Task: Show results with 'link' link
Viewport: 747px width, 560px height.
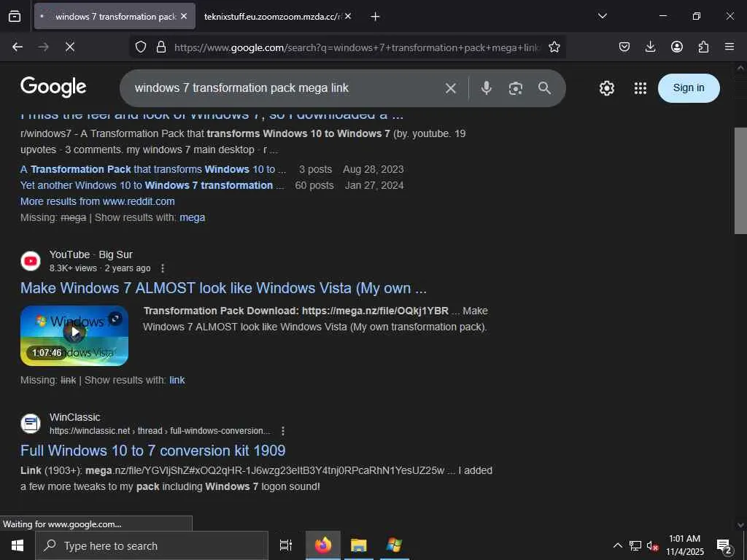Action: click(x=177, y=380)
